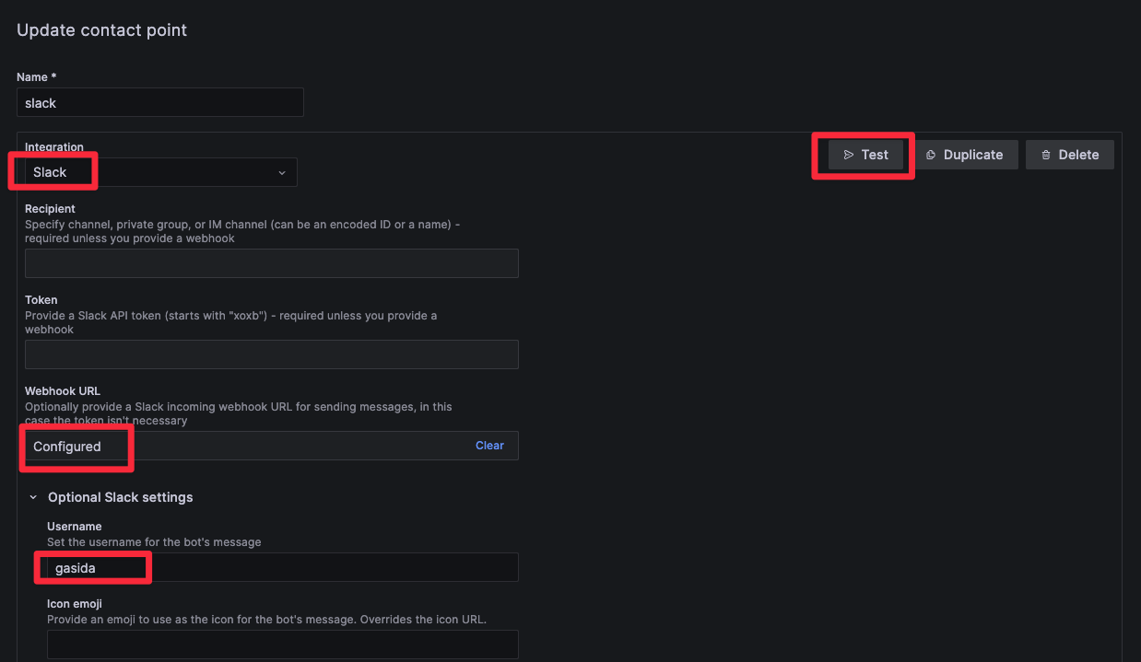Viewport: 1141px width, 662px height.
Task: Click the Token input field
Action: pyautogui.click(x=272, y=354)
